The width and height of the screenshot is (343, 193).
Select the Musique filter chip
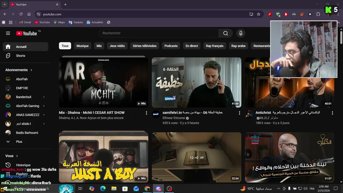click(83, 46)
